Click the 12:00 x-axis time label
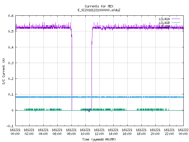 pyautogui.click(x=99, y=134)
